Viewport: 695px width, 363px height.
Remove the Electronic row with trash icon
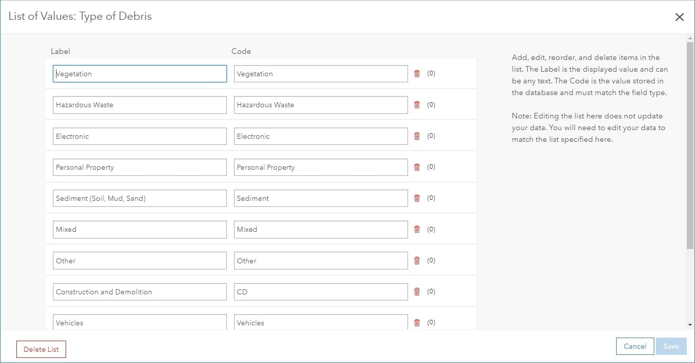click(x=417, y=136)
